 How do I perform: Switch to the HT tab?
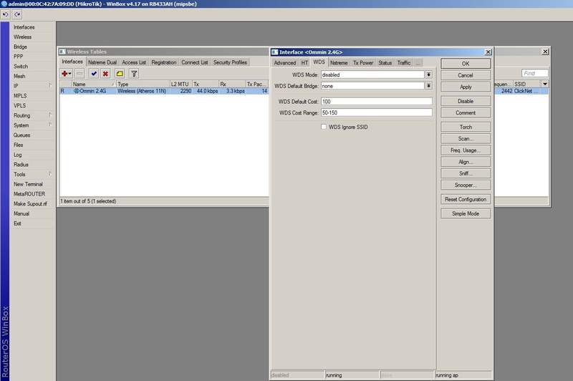point(304,63)
